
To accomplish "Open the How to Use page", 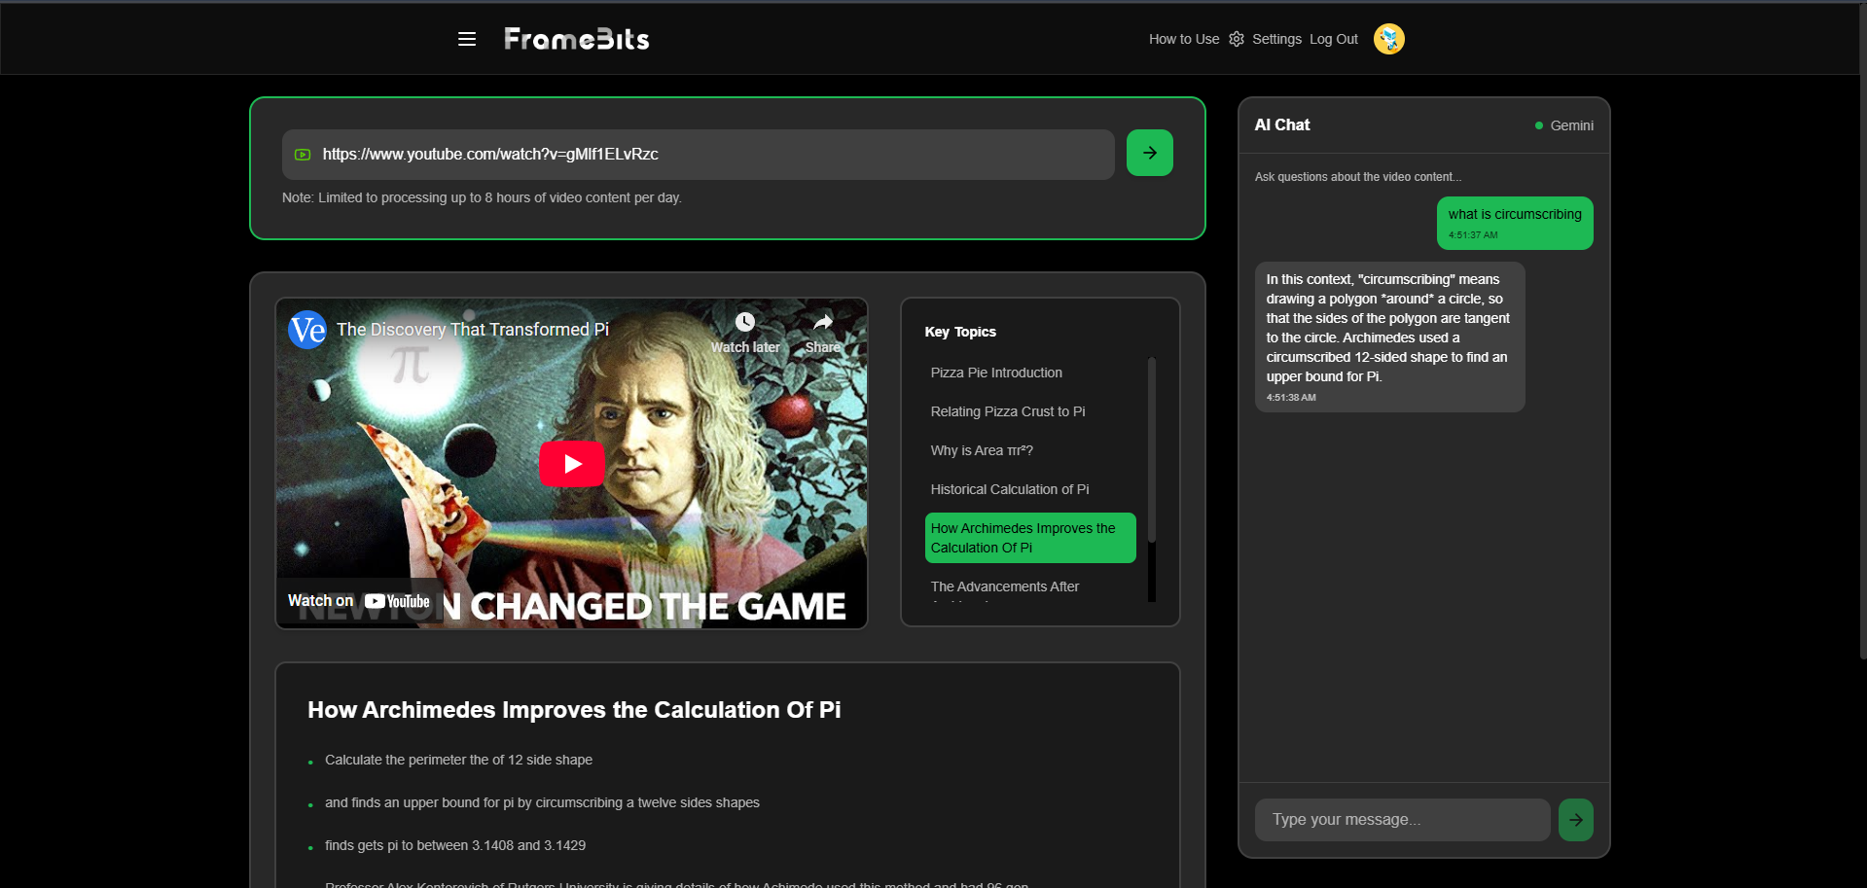I will pos(1183,39).
